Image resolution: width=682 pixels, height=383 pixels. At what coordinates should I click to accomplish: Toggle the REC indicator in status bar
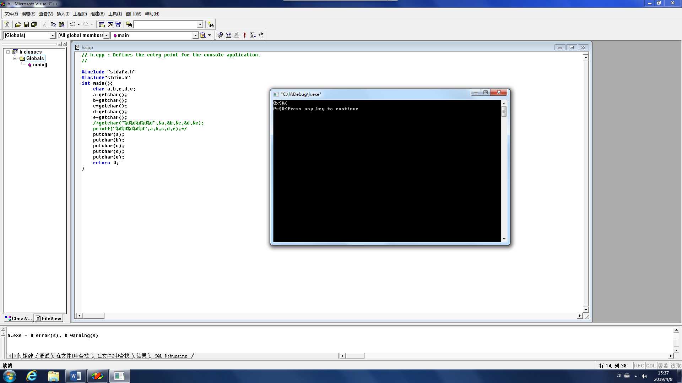(639, 366)
